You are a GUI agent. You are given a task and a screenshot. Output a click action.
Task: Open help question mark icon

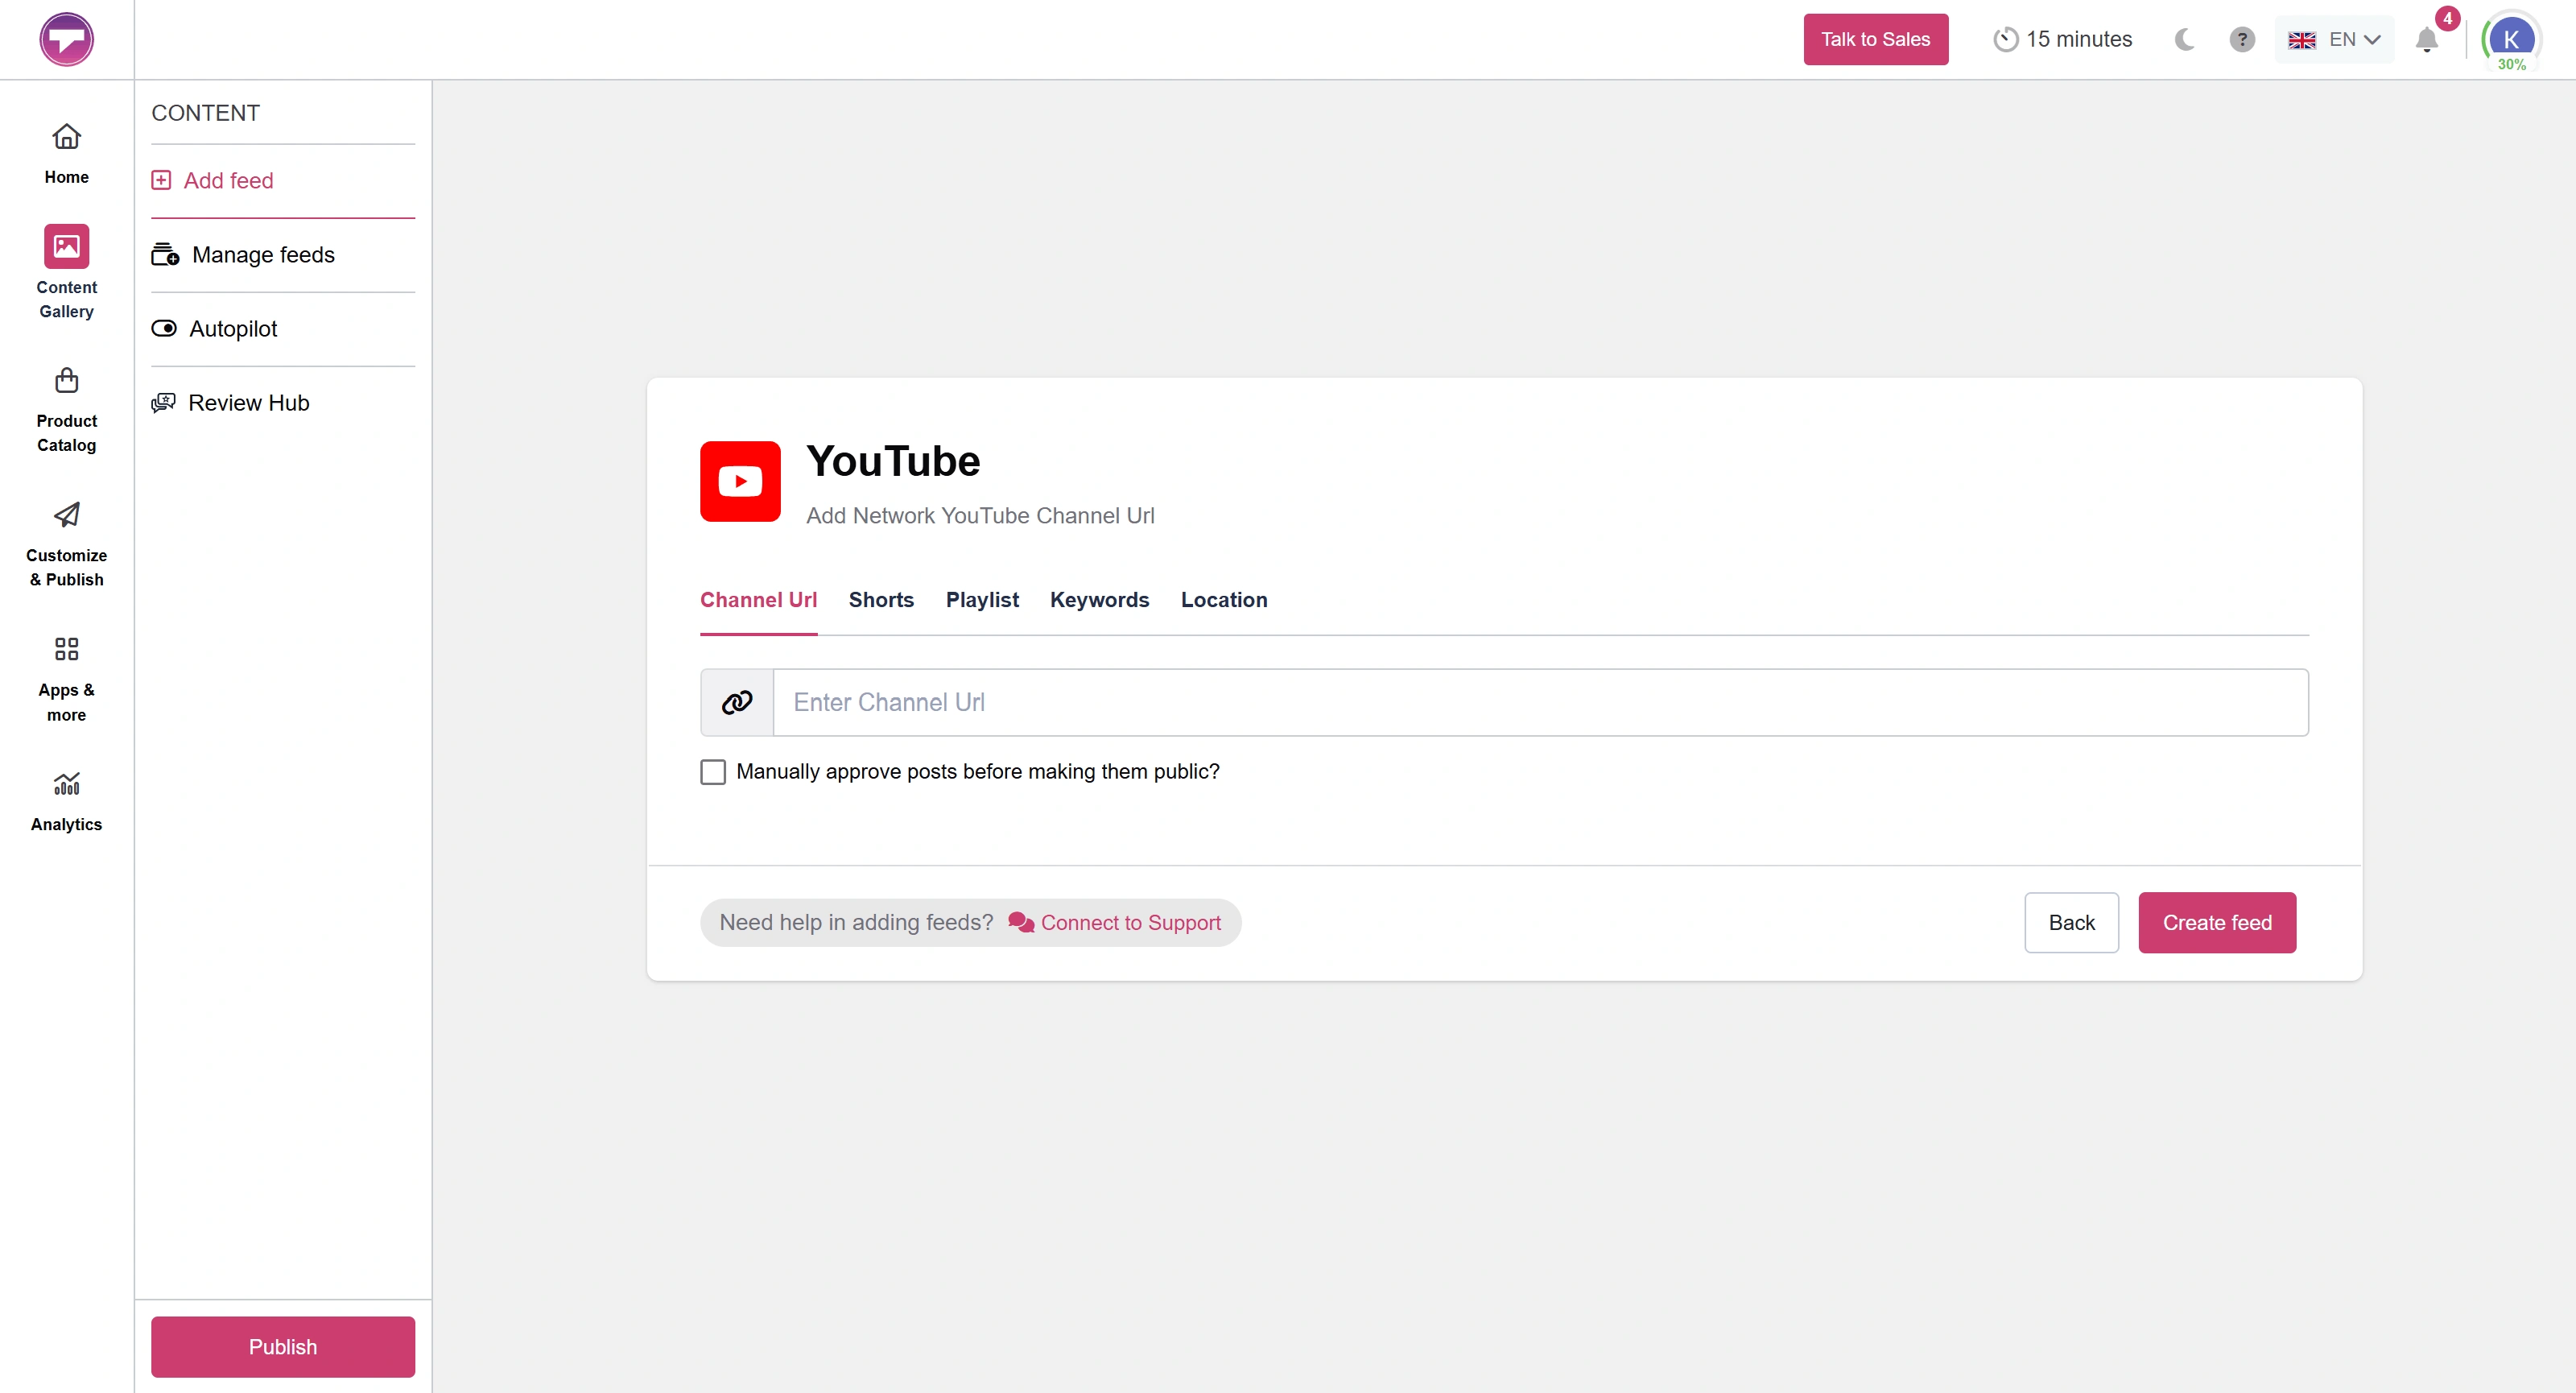pos(2242,39)
